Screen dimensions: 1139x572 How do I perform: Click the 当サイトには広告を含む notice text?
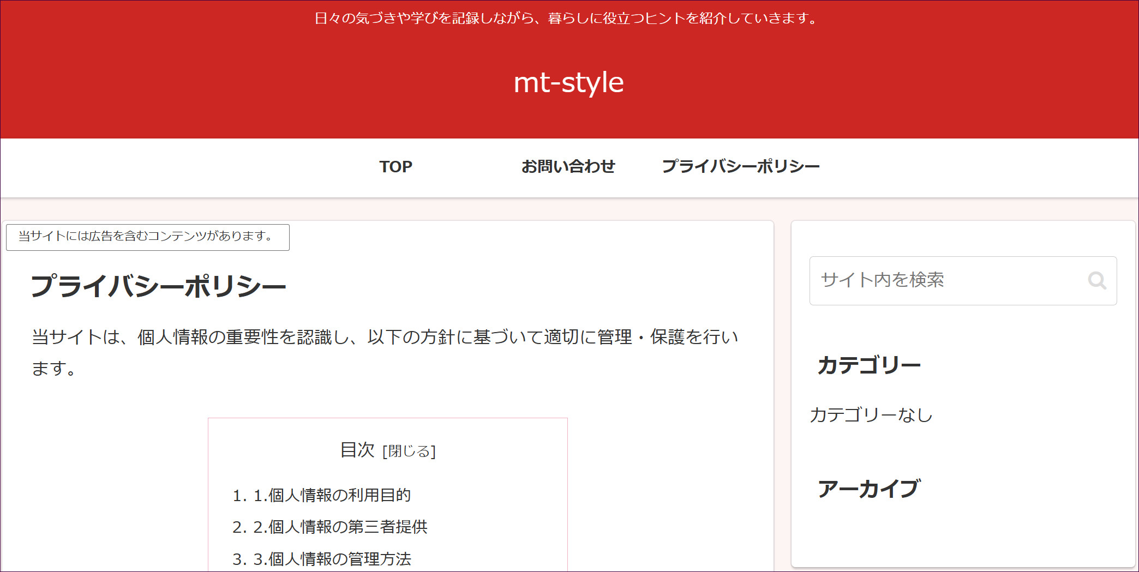click(x=146, y=236)
